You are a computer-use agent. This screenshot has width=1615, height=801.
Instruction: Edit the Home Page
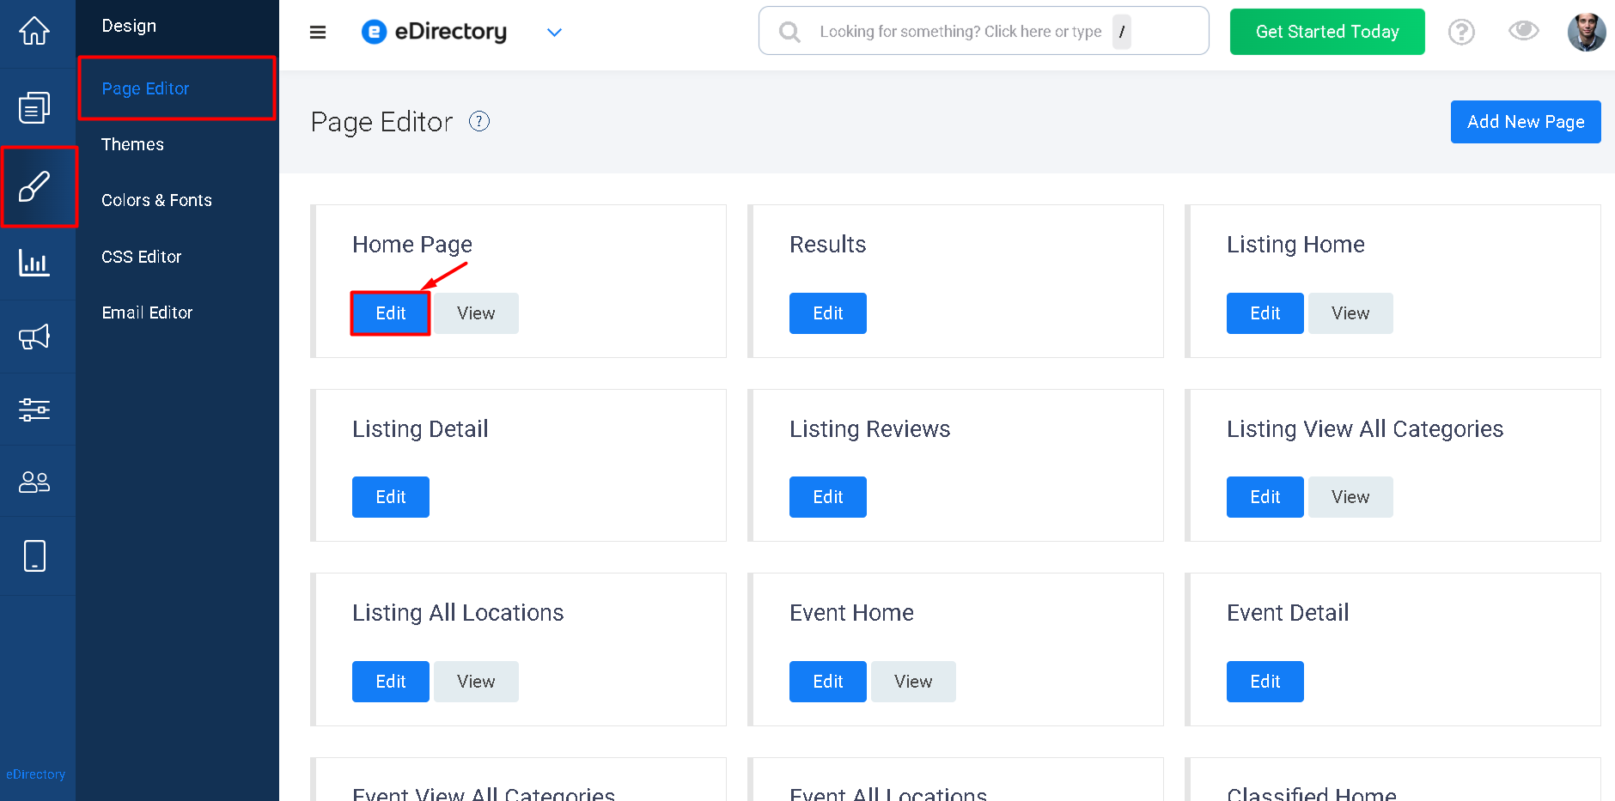coord(391,313)
